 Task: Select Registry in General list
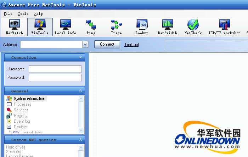tap(21, 116)
